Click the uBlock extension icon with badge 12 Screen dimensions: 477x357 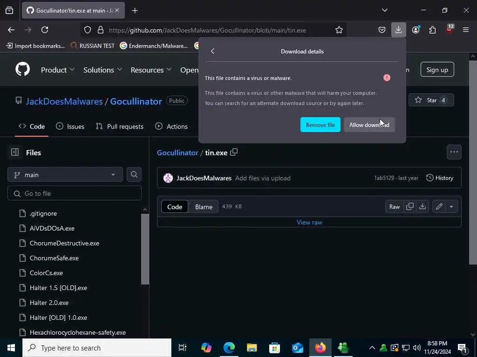point(450,29)
